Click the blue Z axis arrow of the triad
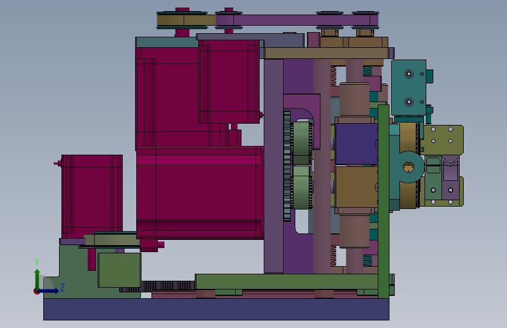This screenshot has height=328, width=507. [x=49, y=291]
